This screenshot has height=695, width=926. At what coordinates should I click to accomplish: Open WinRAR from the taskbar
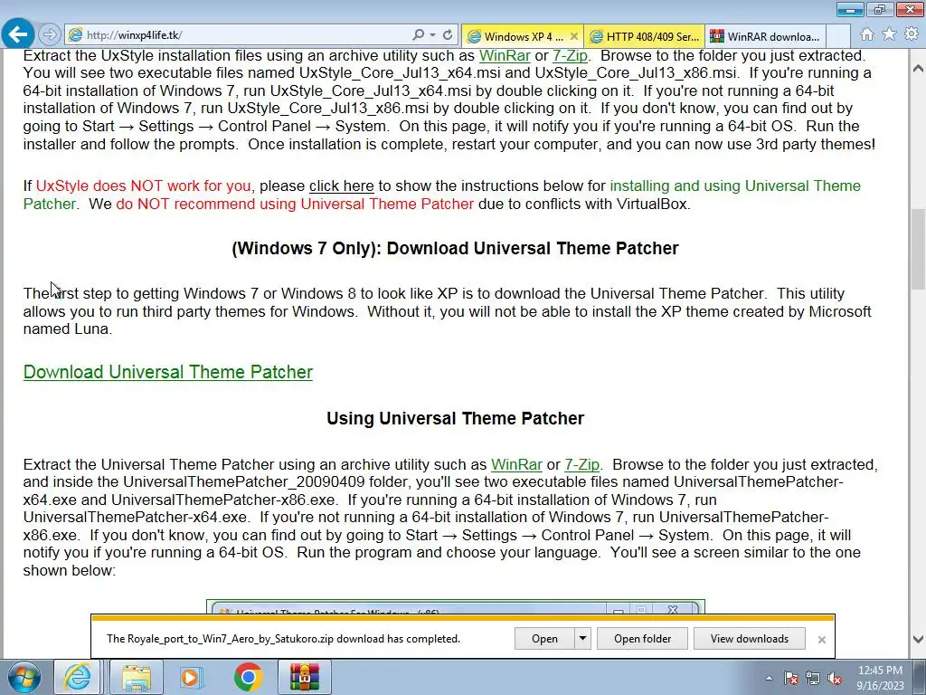[x=305, y=677]
